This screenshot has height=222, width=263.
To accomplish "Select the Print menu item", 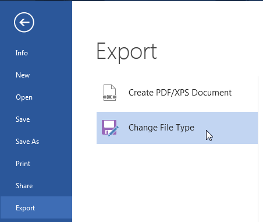I will tap(23, 164).
